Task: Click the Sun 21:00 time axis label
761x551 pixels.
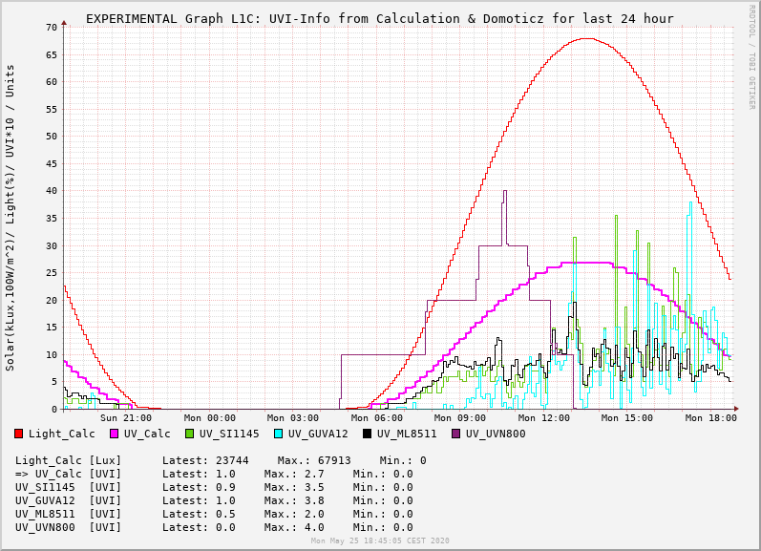Action: pyautogui.click(x=125, y=417)
